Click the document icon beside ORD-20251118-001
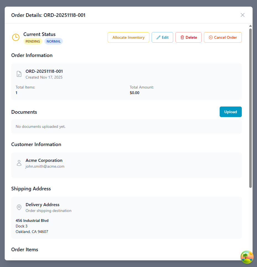 pos(19,74)
